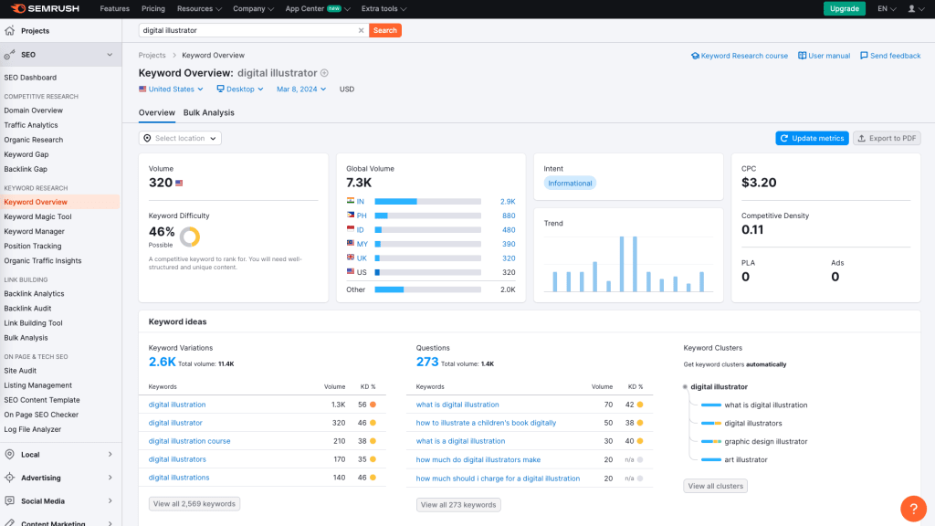Add keyword via plus icon beside title
The width and height of the screenshot is (935, 526).
(x=324, y=73)
